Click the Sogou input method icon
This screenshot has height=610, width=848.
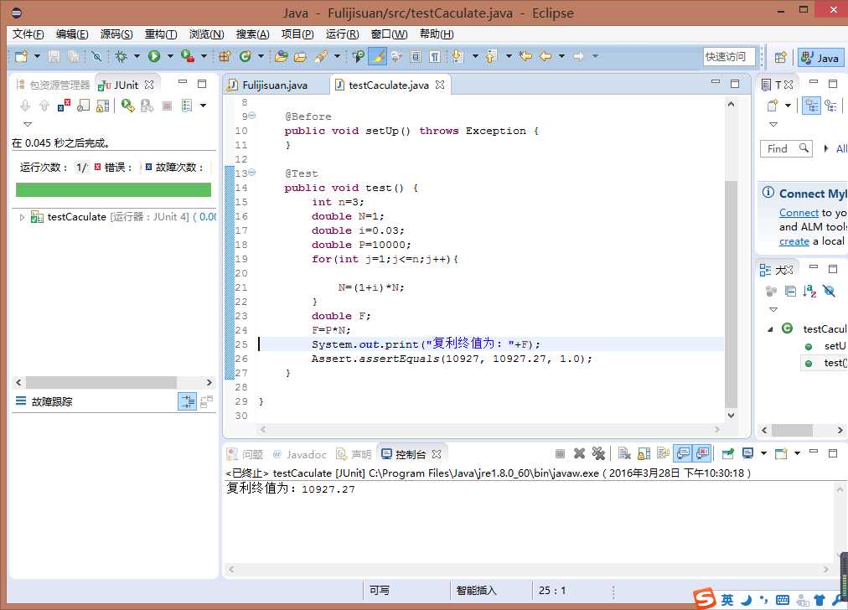[x=705, y=598]
